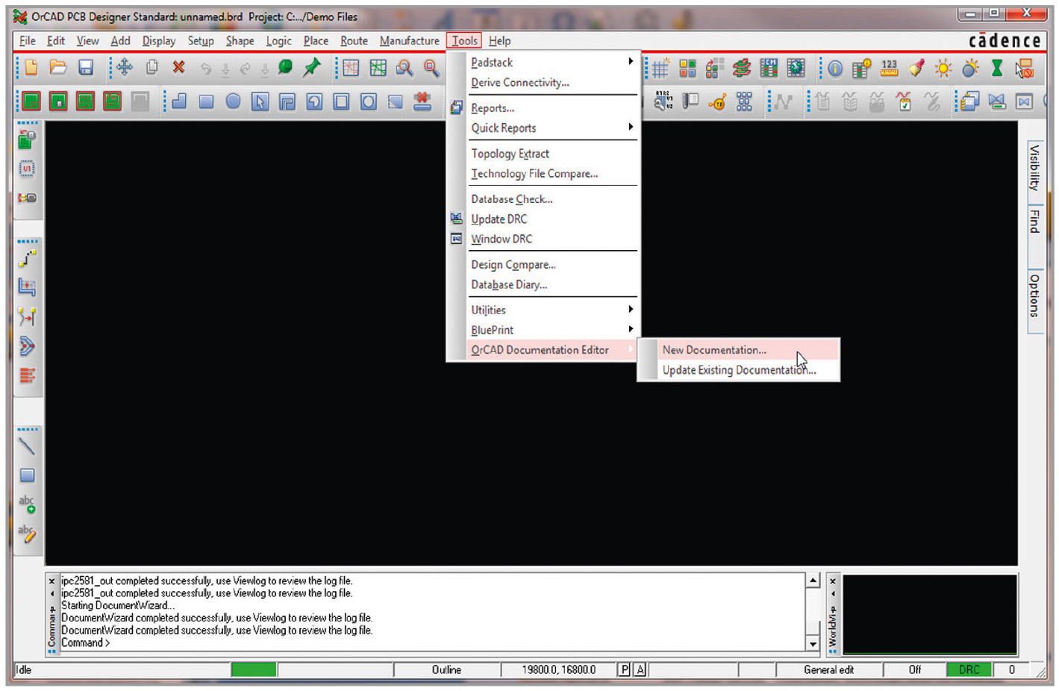
Task: Click the 123 ruler Measure icon
Action: point(890,69)
